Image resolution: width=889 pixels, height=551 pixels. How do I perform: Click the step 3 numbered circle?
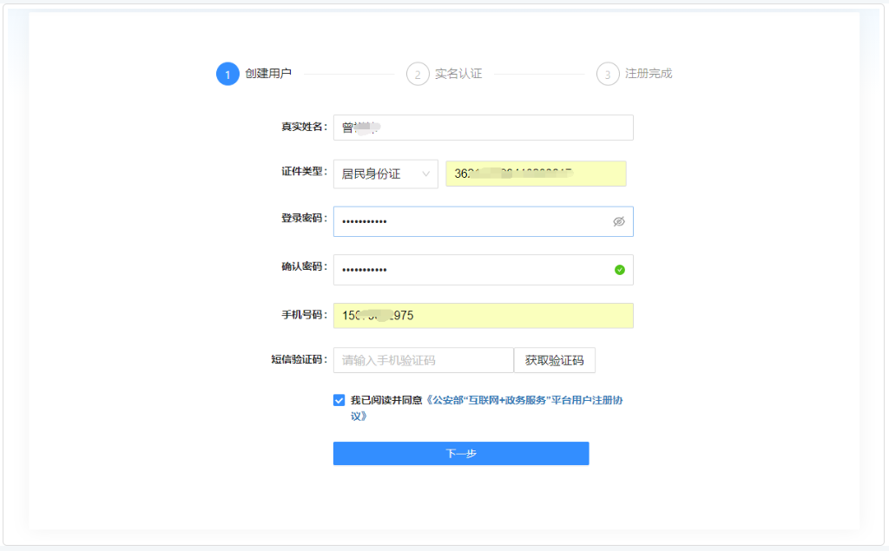608,74
